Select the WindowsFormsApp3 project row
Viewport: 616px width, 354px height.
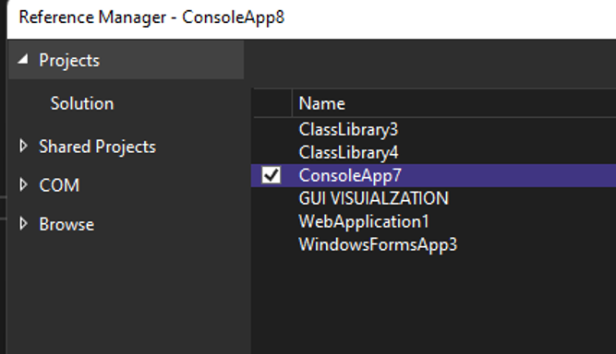tap(434, 244)
